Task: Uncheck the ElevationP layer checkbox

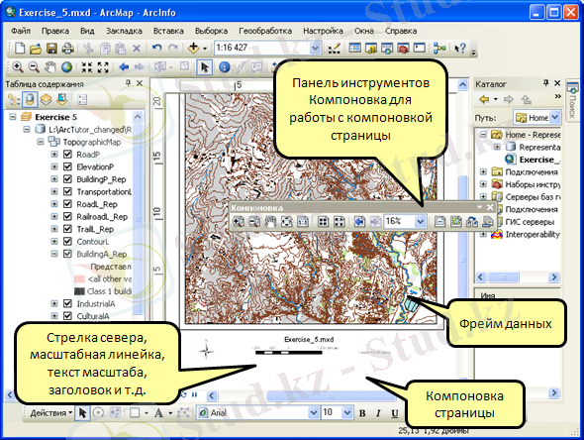Action: click(x=67, y=166)
